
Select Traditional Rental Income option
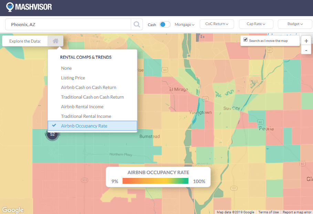pyautogui.click(x=86, y=116)
